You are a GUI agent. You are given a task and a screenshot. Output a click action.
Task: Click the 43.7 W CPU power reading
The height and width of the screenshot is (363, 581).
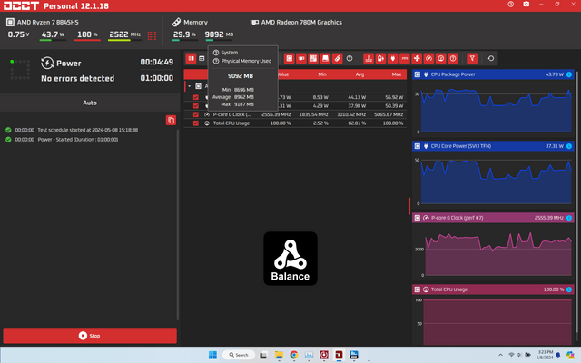(x=53, y=34)
